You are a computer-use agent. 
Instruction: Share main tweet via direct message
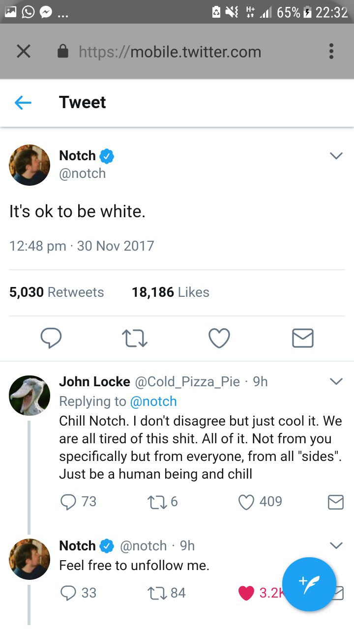pos(302,338)
